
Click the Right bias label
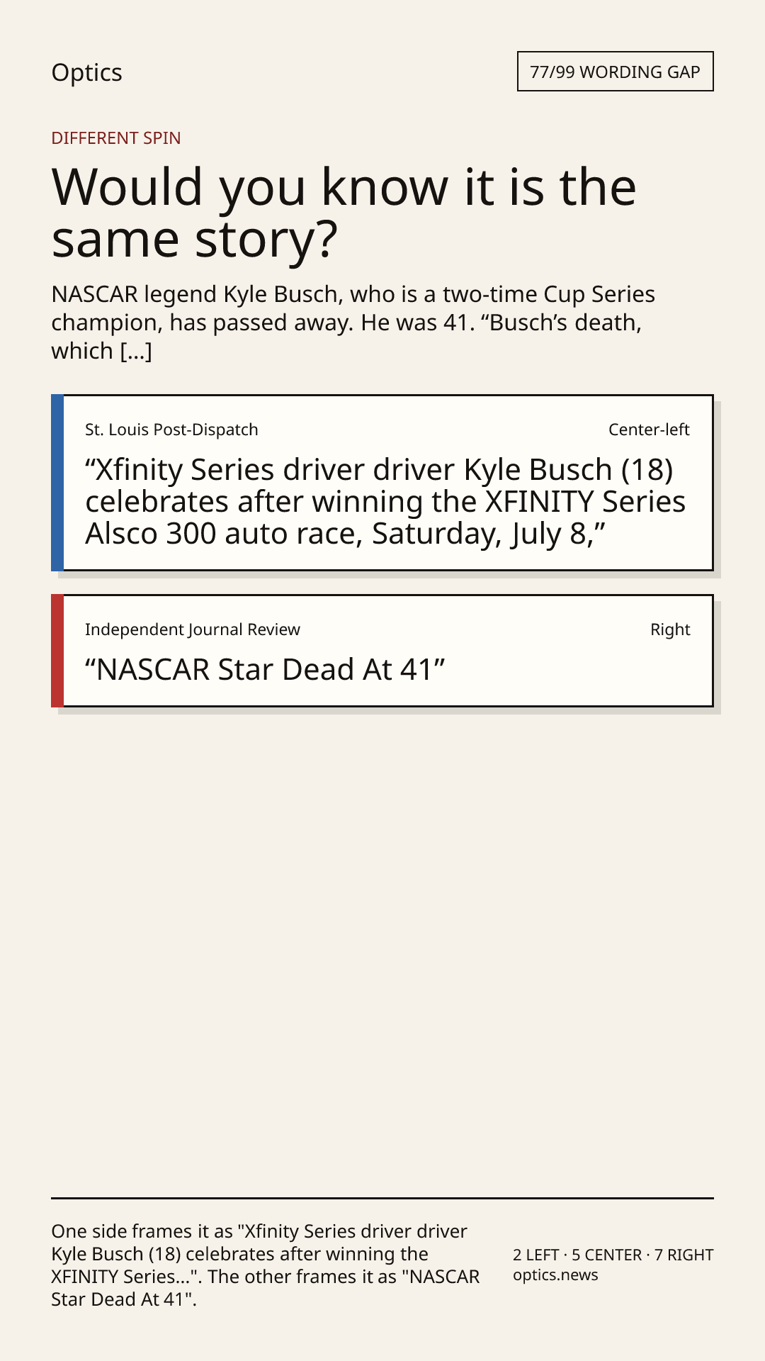tap(670, 629)
